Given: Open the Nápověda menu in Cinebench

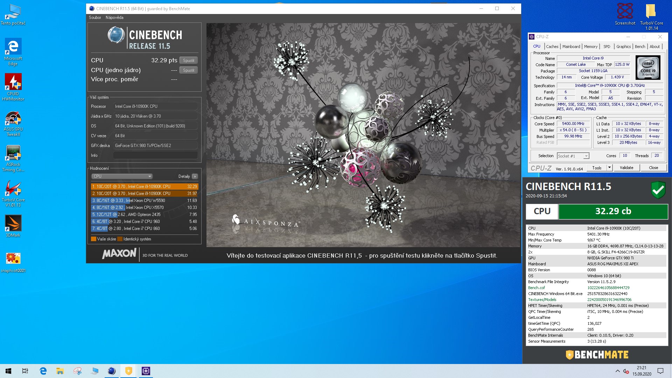Looking at the screenshot, I should (x=114, y=17).
